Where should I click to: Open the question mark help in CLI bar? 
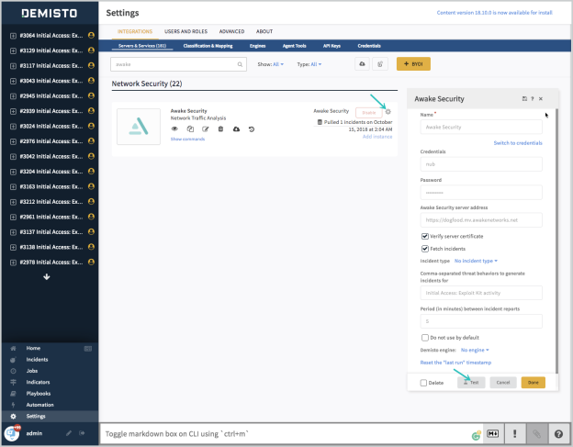click(558, 434)
